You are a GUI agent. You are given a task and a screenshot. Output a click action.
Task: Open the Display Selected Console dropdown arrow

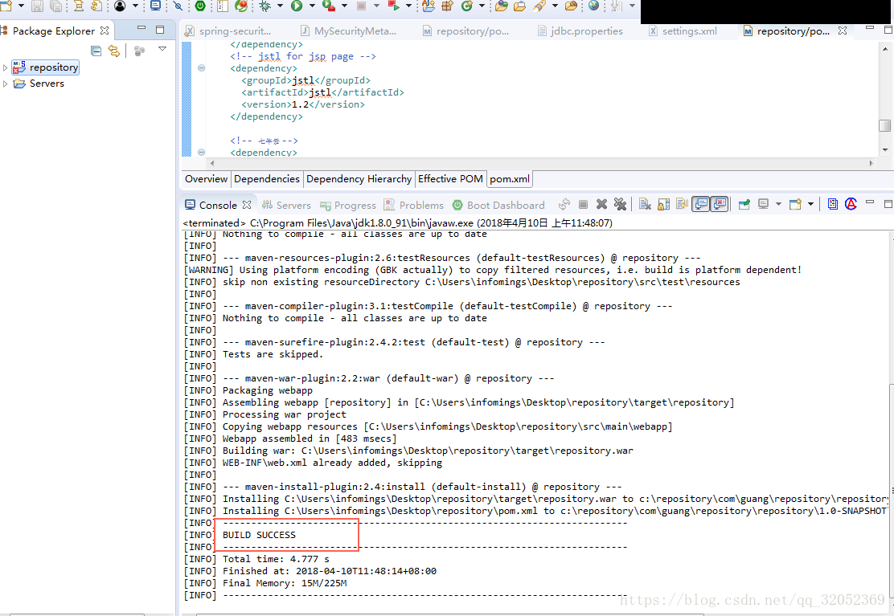coord(778,204)
